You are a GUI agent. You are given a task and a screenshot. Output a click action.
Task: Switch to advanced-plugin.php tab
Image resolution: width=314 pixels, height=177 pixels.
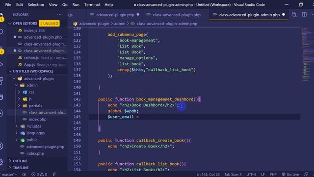point(115,15)
